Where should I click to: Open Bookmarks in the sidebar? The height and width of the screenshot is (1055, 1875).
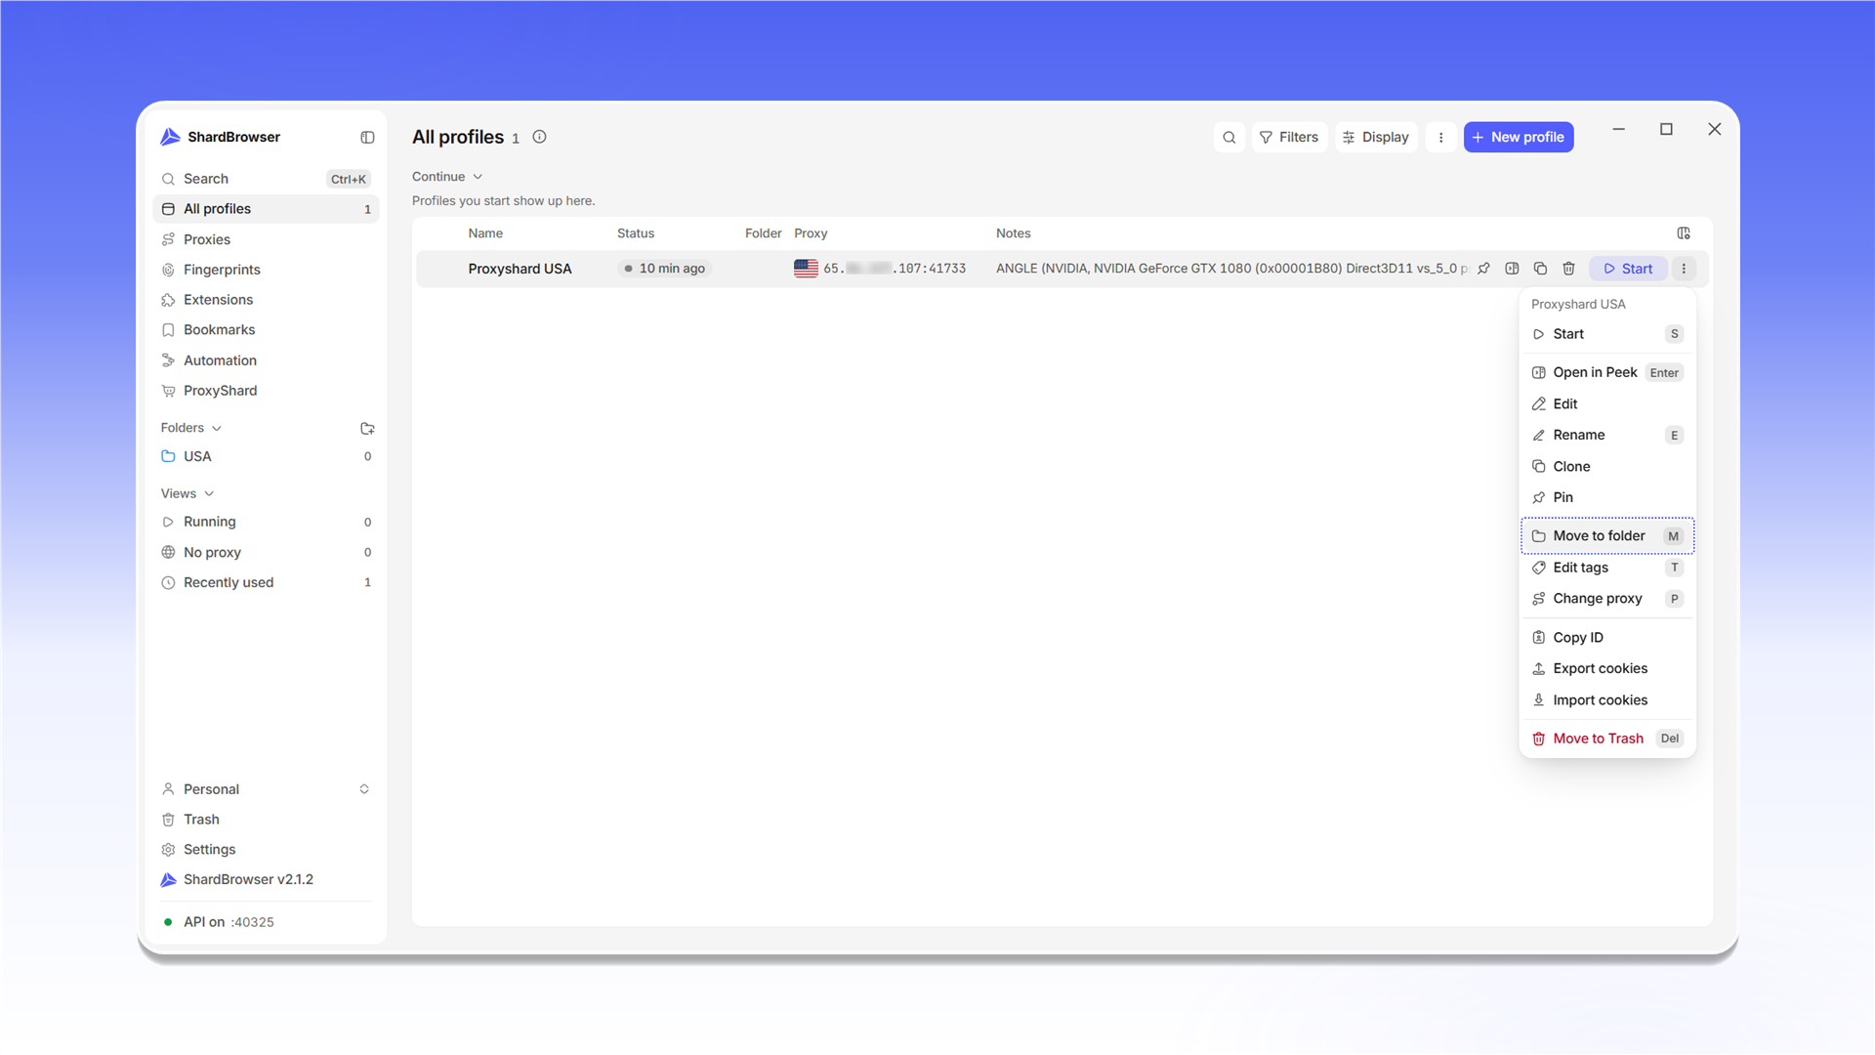[x=266, y=330]
